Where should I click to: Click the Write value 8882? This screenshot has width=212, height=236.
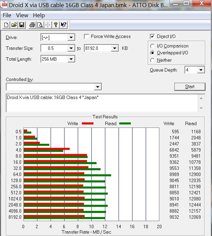tap(174, 211)
